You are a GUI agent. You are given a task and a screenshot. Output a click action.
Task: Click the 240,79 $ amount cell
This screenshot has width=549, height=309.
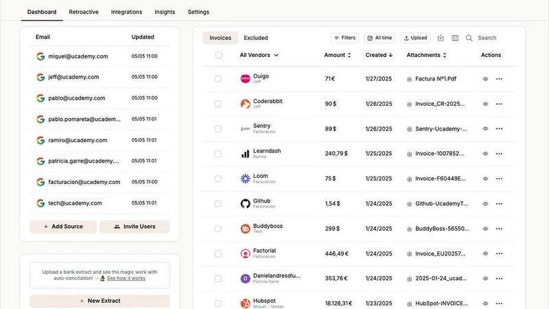[336, 153]
